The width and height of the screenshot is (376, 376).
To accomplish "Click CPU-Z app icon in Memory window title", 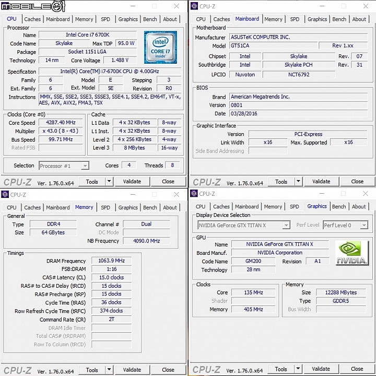I will pyautogui.click(x=5, y=194).
